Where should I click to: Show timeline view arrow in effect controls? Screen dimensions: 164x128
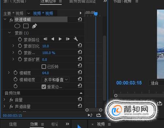pyautogui.click(x=81, y=13)
